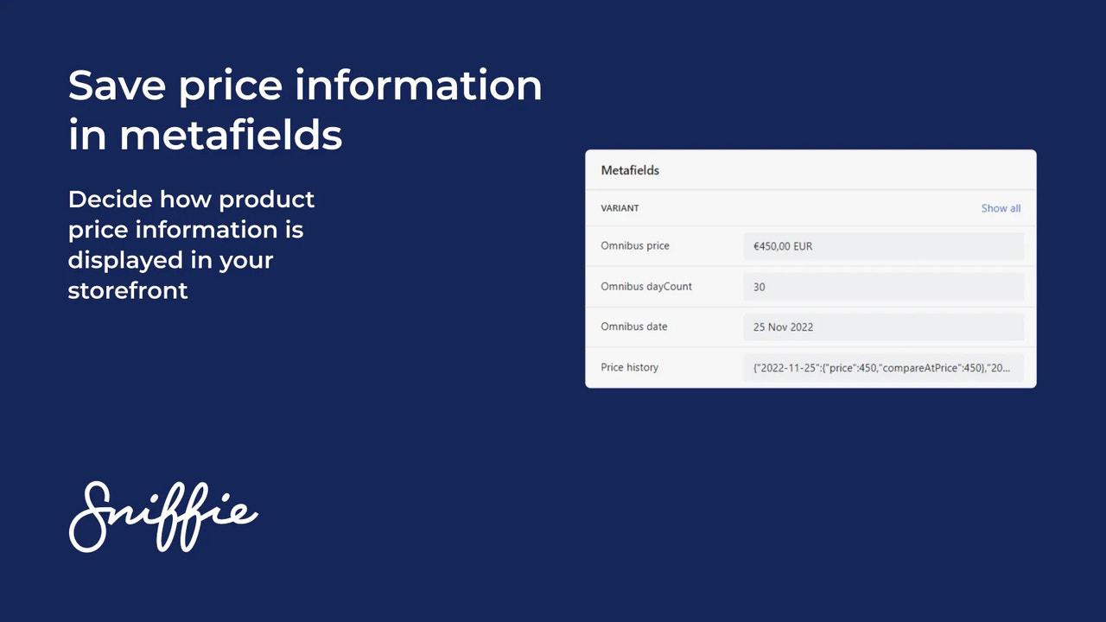Select the 30 dayCount value
The height and width of the screenshot is (622, 1106).
[x=758, y=286]
